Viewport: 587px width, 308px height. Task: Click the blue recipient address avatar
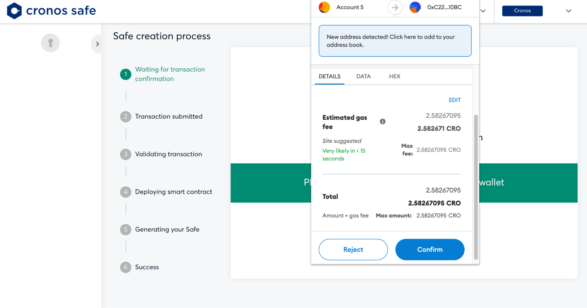click(415, 7)
